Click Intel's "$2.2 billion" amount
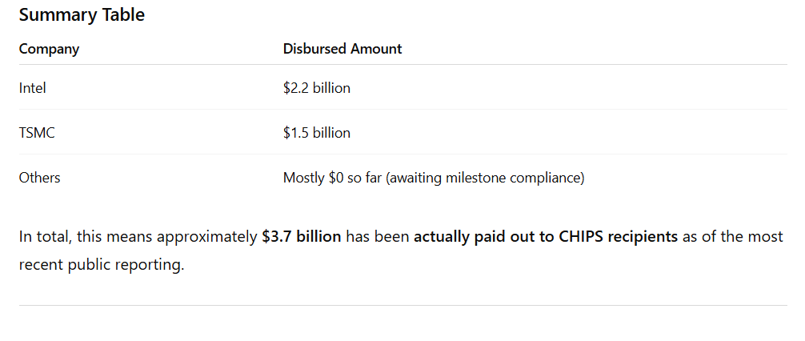This screenshot has height=341, width=805. pos(317,88)
